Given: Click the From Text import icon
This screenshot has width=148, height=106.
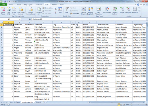Looking at the screenshot, I should pyautogui.click(x=14, y=11).
